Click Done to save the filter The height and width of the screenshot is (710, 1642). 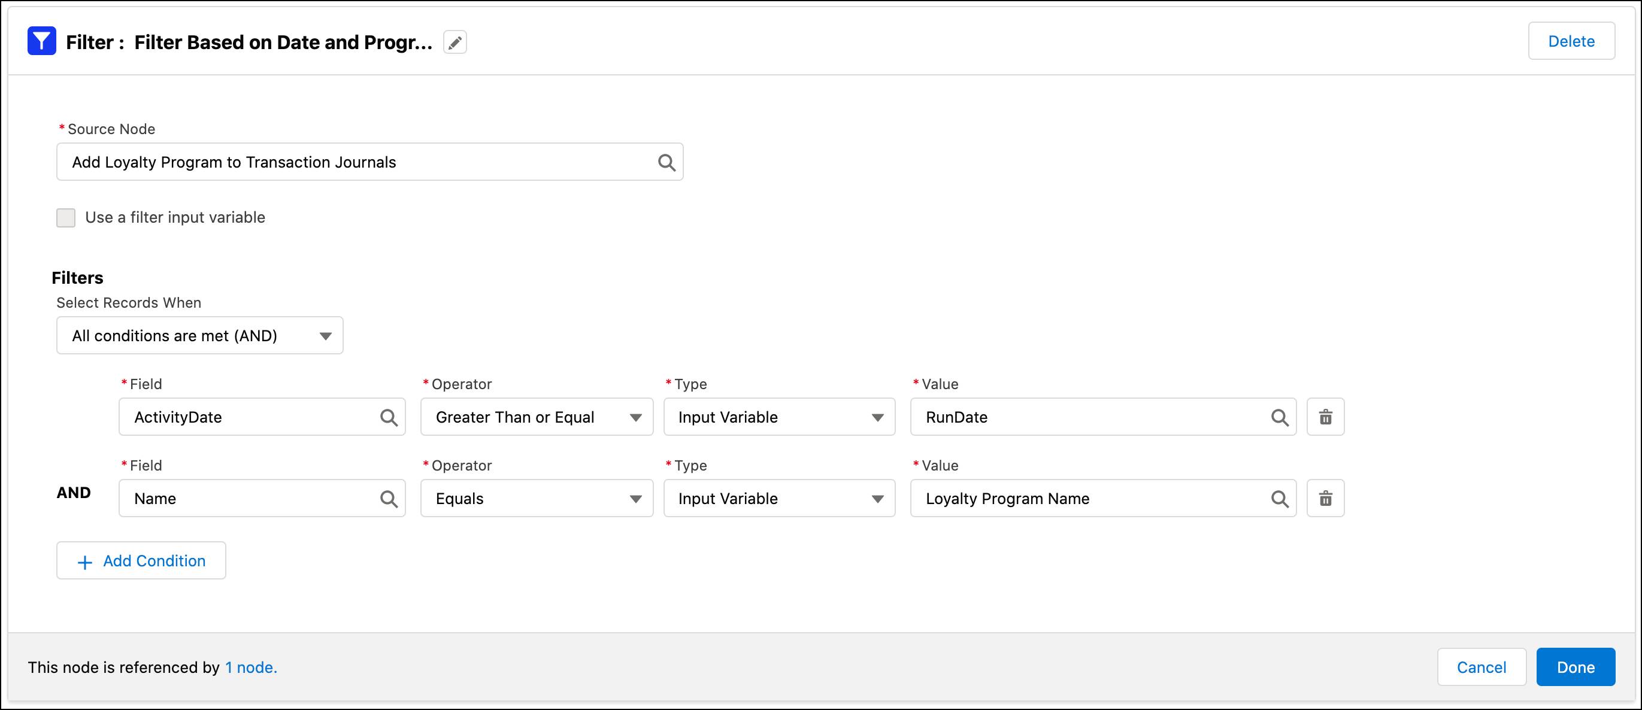1575,667
